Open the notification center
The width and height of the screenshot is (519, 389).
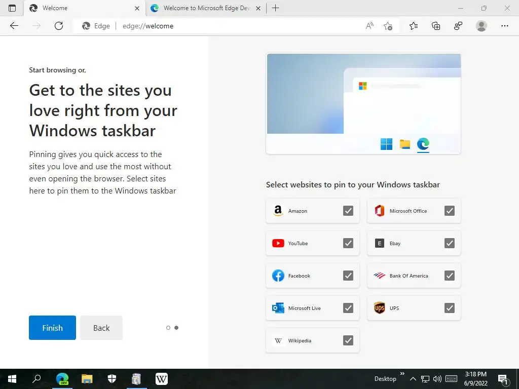(503, 379)
